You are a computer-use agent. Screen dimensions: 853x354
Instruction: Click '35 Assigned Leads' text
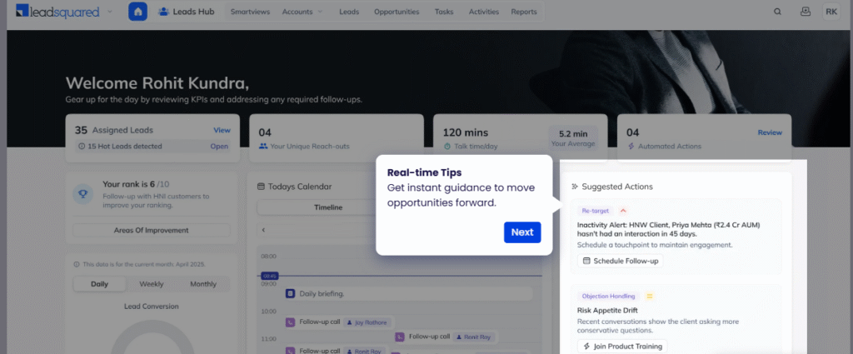tap(113, 130)
